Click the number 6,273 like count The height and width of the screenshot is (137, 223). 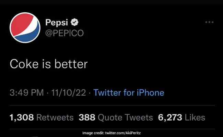(x=170, y=117)
